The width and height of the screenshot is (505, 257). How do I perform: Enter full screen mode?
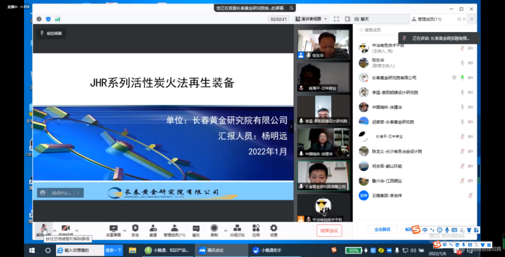[x=336, y=19]
